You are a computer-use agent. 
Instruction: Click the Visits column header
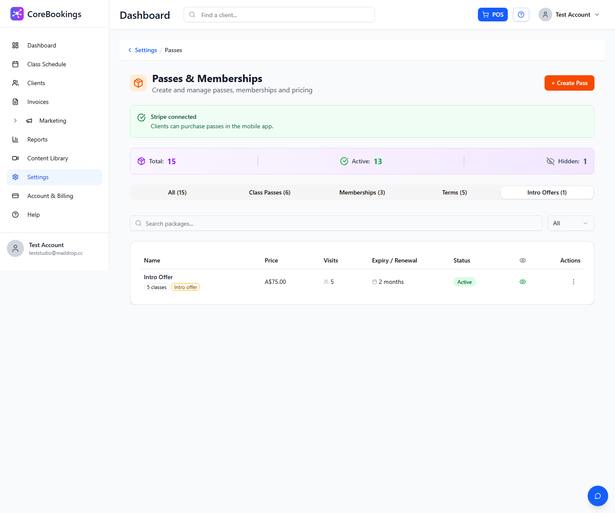point(331,260)
